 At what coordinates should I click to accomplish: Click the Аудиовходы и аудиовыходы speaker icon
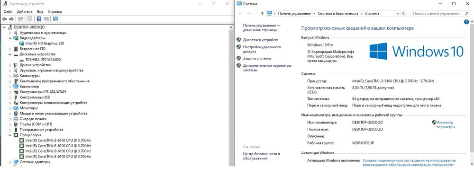(16, 33)
